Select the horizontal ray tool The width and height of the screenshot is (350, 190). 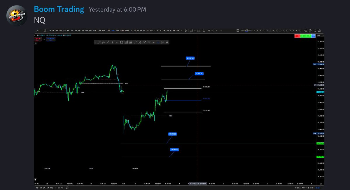click(117, 42)
